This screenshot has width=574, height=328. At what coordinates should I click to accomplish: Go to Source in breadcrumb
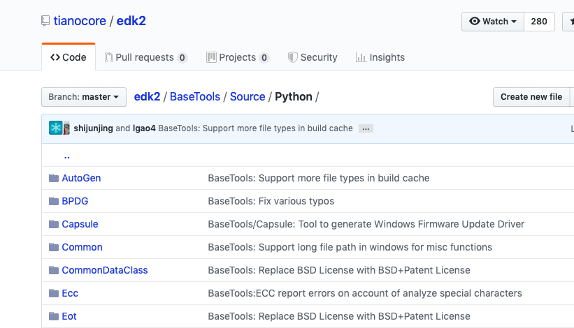[247, 97]
